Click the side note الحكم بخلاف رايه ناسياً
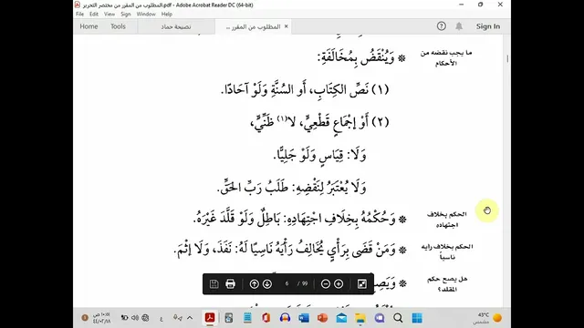Image resolution: width=584 pixels, height=328 pixels. pos(447,251)
